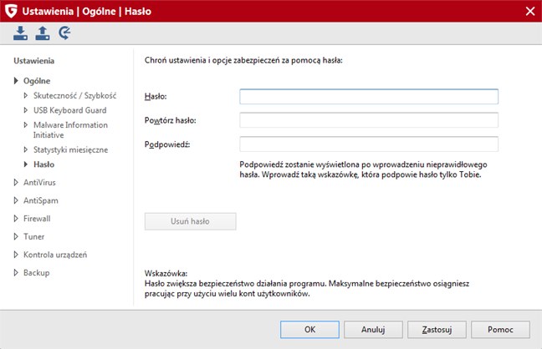
Task: Focus the Podpowiedź hint field
Action: 369,144
